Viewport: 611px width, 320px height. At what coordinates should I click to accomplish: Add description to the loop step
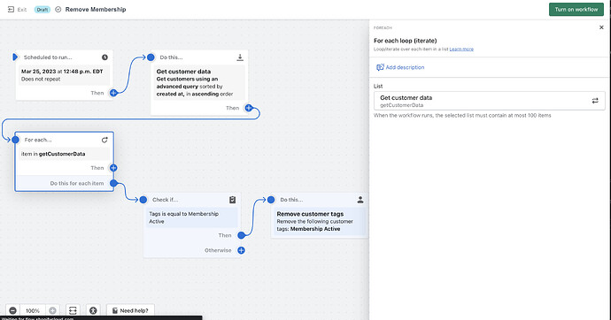click(400, 67)
